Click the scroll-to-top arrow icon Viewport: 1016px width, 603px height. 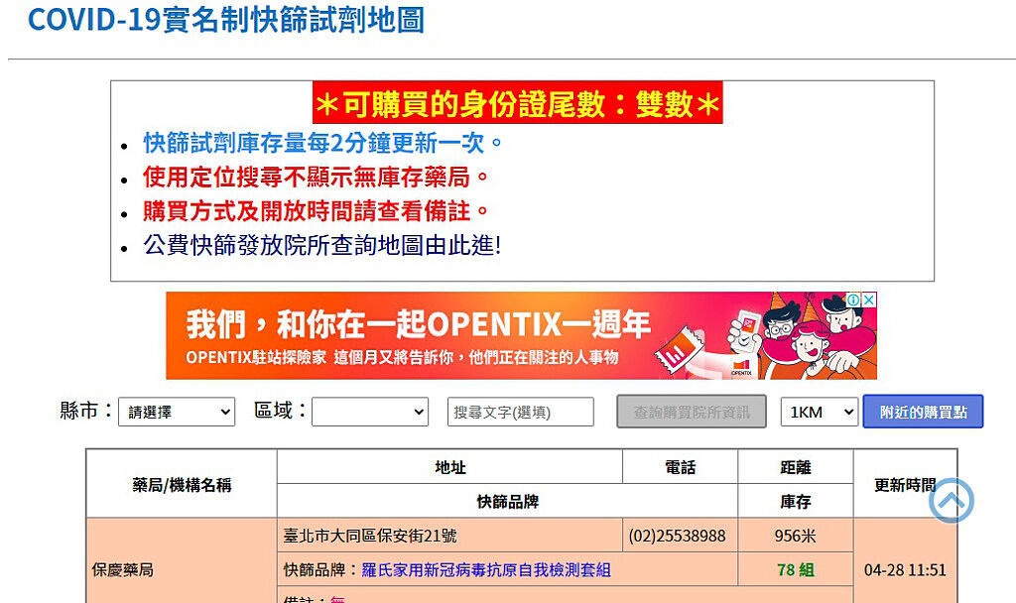pos(951,501)
